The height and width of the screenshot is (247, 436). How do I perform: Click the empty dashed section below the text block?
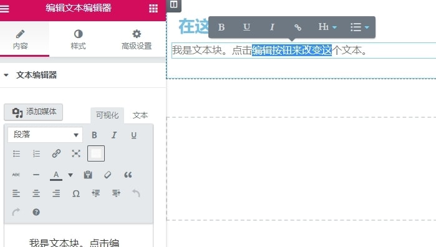[x=301, y=168]
